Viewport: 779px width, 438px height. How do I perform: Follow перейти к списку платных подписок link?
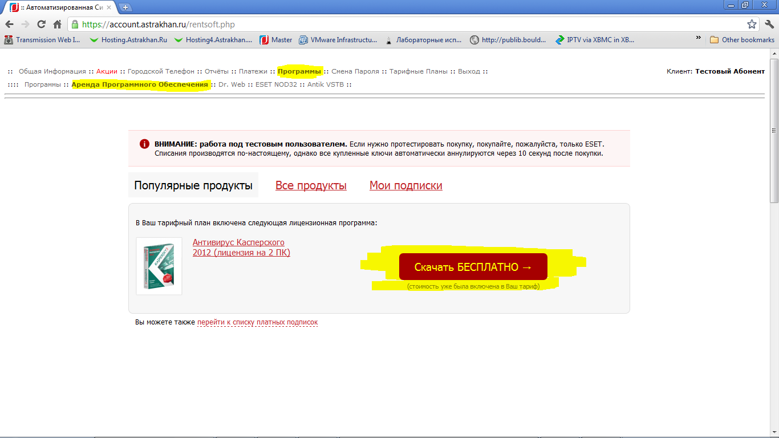(x=257, y=322)
